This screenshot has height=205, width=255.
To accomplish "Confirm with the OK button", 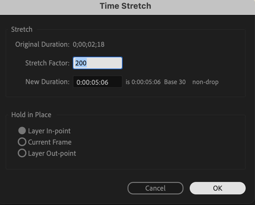I will [x=217, y=188].
